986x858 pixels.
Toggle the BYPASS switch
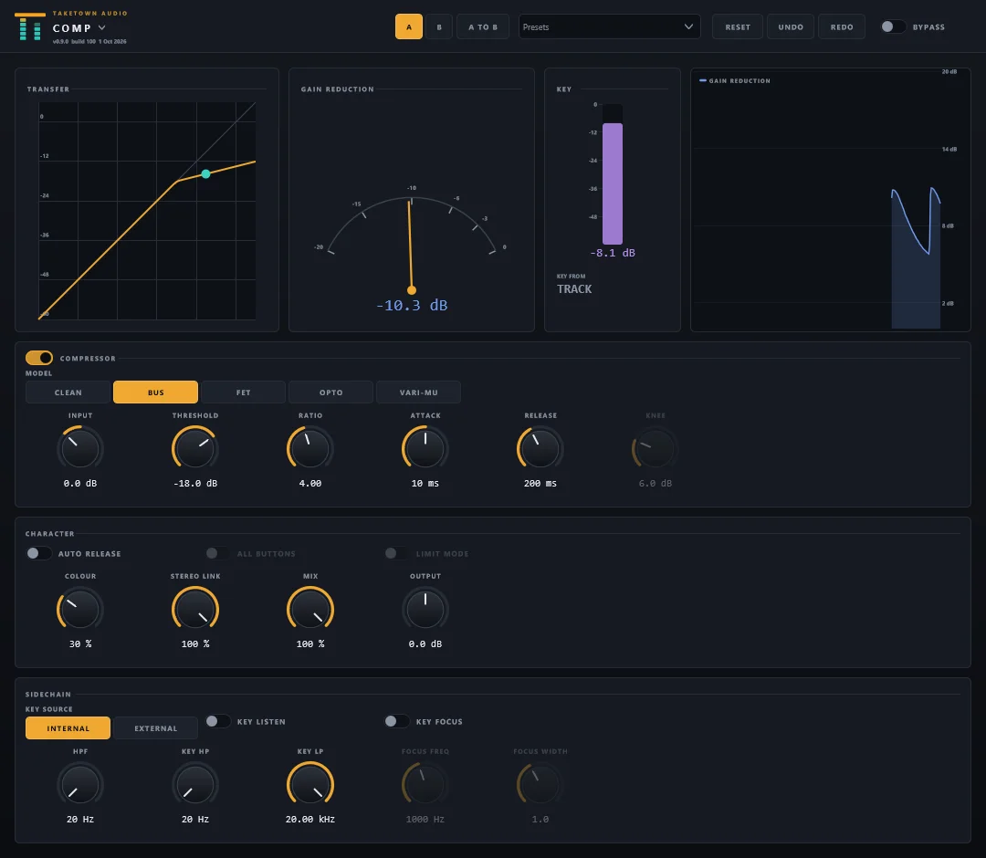[x=892, y=26]
